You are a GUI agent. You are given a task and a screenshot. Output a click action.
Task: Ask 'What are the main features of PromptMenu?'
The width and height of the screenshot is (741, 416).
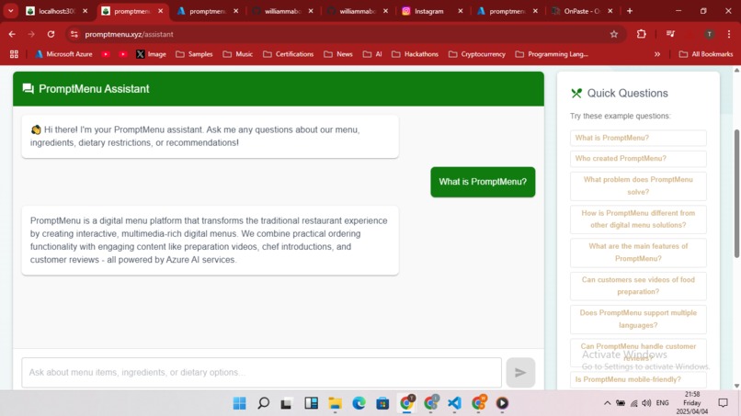pyautogui.click(x=638, y=253)
